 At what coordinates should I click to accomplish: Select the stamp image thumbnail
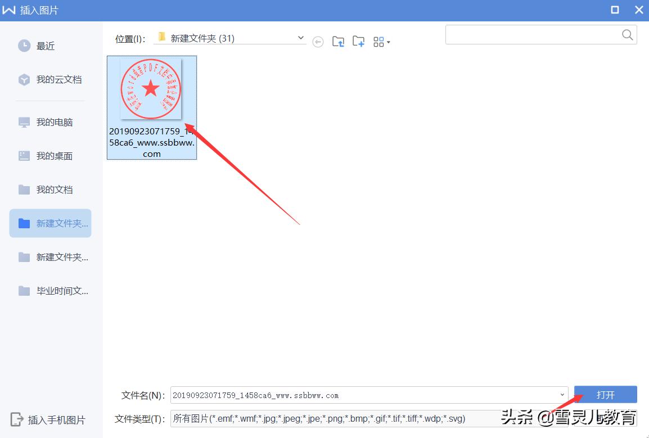151,89
